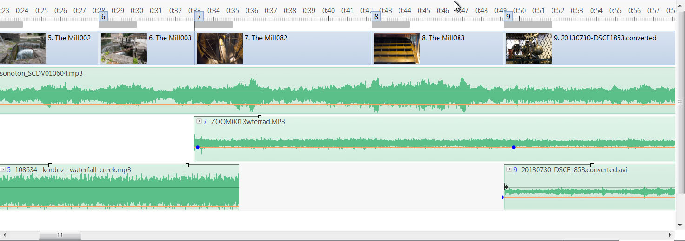Click the '8. The Mill083' slide label
The image size is (685, 241).
443,38
